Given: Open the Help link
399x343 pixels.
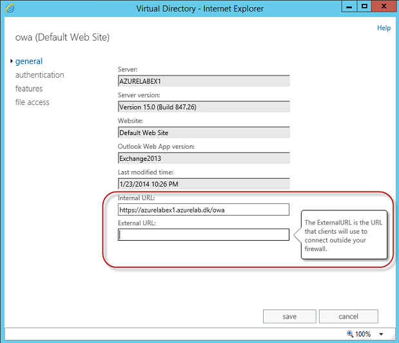Looking at the screenshot, I should 384,28.
